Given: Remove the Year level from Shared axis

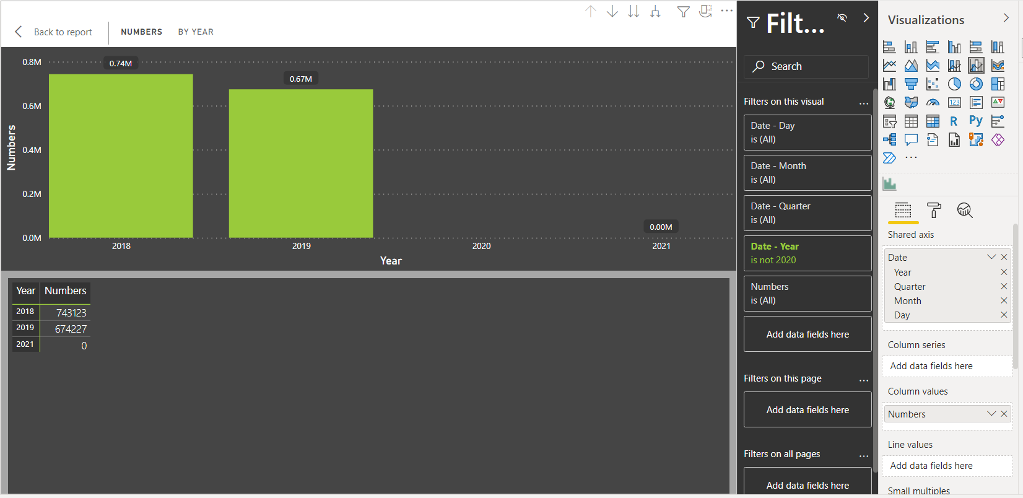Looking at the screenshot, I should [x=1004, y=272].
